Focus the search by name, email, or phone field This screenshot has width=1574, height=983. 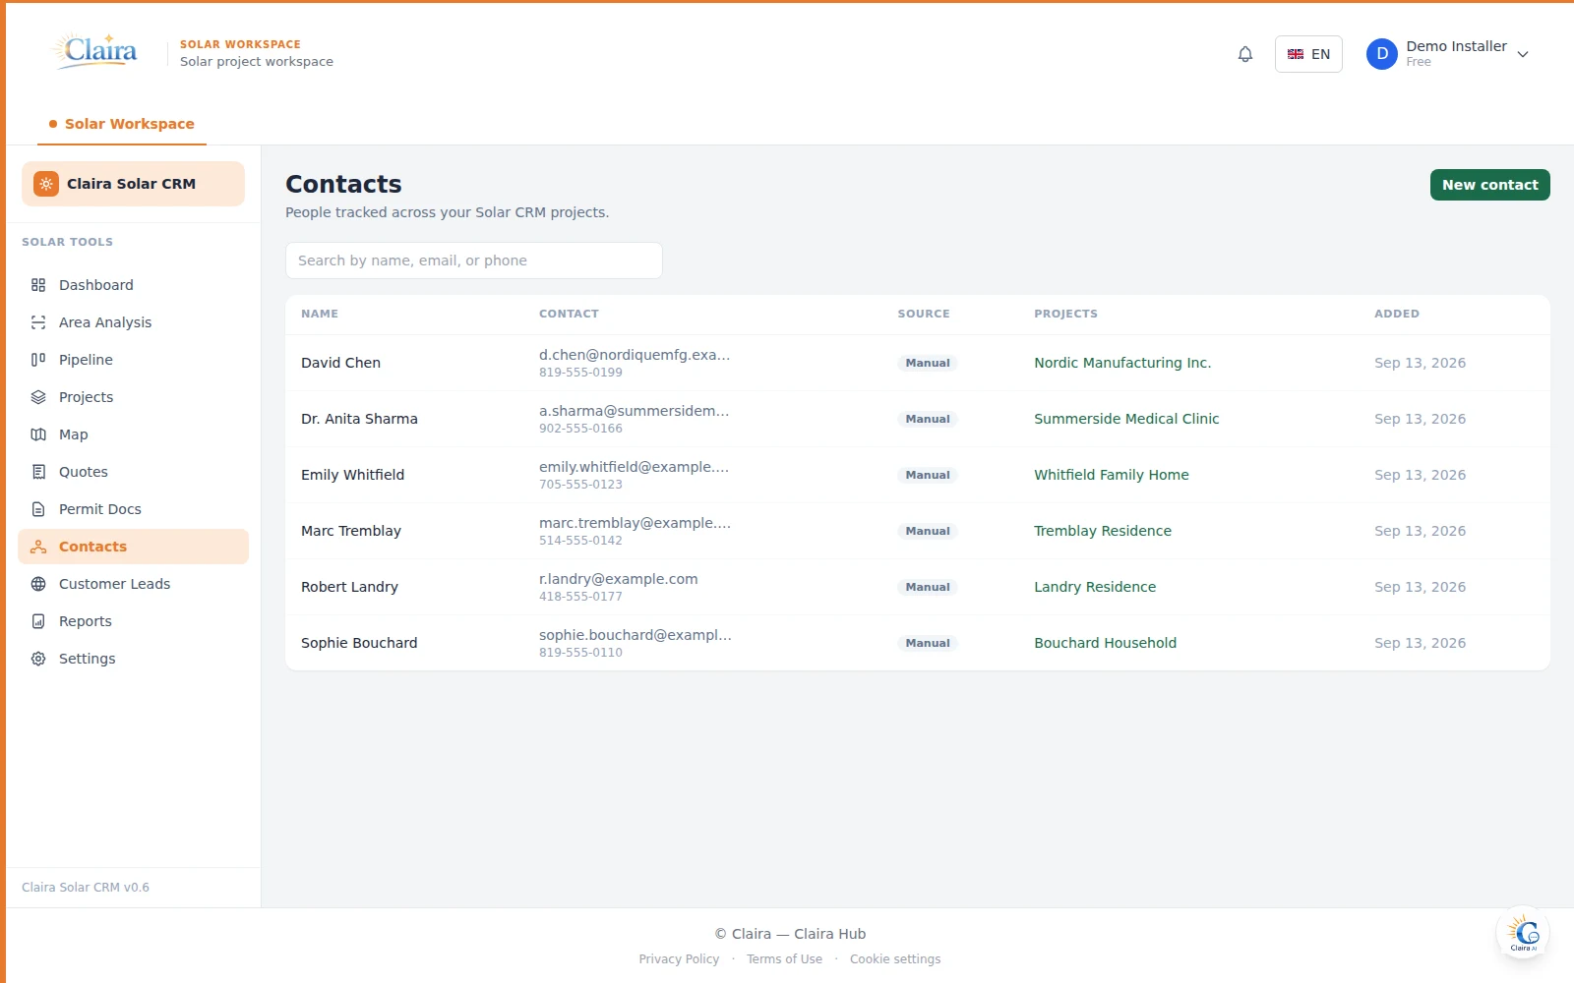(473, 260)
